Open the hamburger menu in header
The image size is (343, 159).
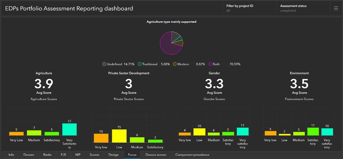336,9
